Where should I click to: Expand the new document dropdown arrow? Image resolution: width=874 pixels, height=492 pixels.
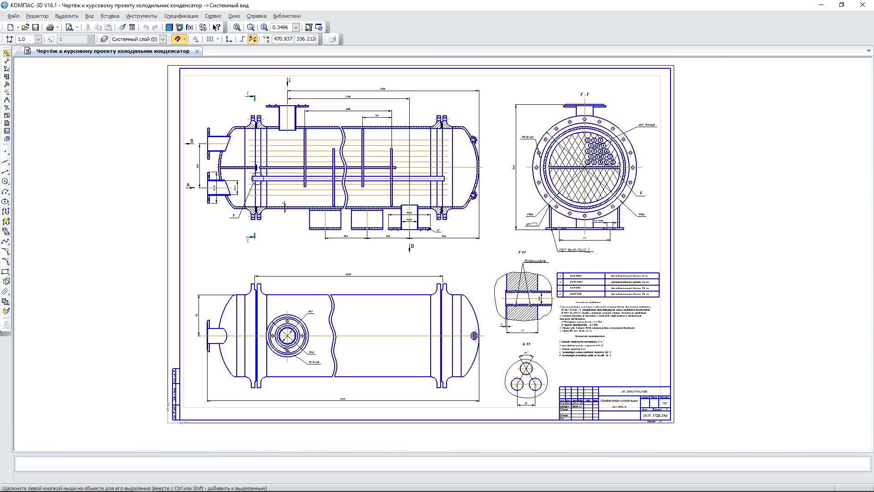tap(18, 27)
